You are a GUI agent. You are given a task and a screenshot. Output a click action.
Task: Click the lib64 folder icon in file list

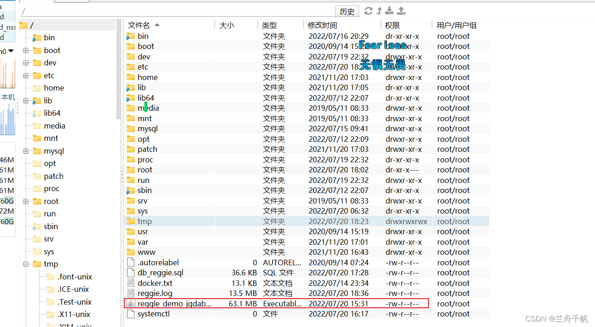pos(131,98)
